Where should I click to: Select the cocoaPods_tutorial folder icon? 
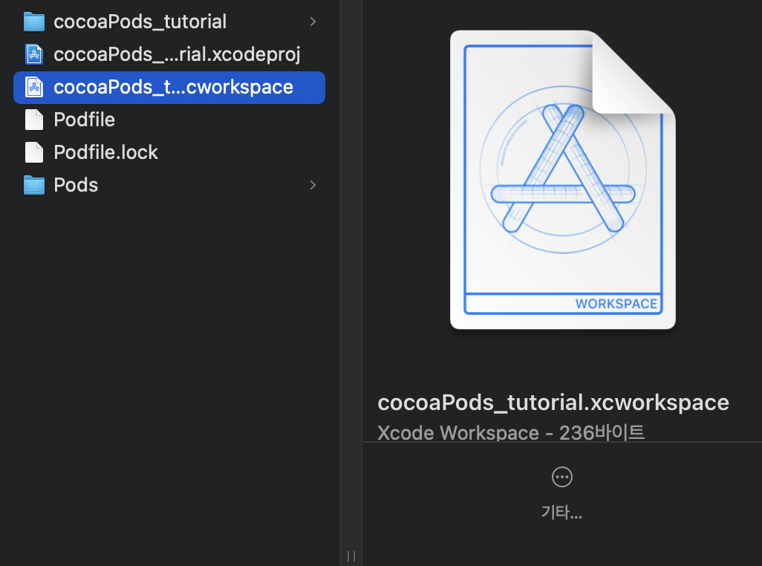tap(34, 22)
